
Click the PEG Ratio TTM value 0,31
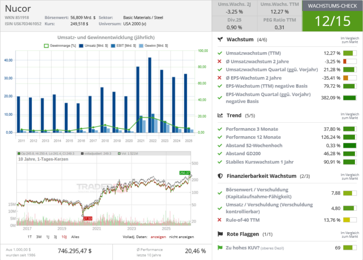(279, 27)
